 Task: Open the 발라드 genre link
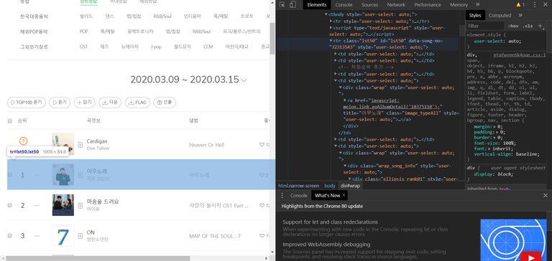click(x=86, y=16)
